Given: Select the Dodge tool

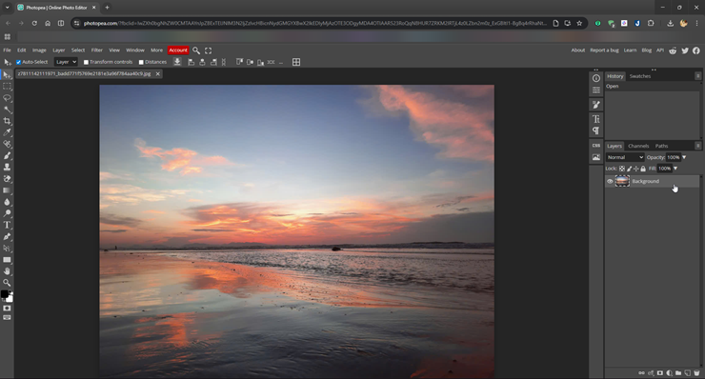Looking at the screenshot, I should (x=8, y=213).
